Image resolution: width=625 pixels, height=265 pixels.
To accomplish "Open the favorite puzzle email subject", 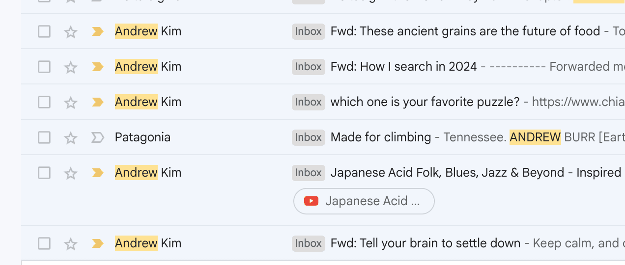I will pos(425,102).
